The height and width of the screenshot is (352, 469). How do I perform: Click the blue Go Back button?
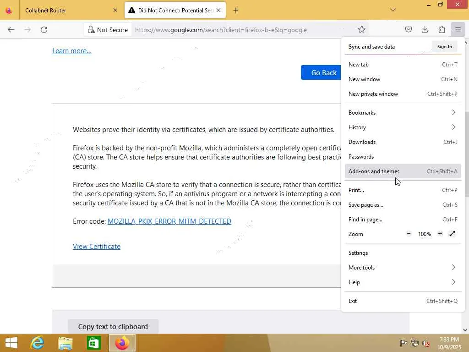tap(321, 72)
